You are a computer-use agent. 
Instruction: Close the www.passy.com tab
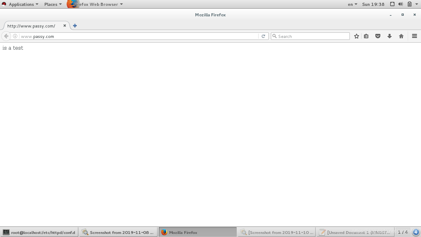pos(65,26)
